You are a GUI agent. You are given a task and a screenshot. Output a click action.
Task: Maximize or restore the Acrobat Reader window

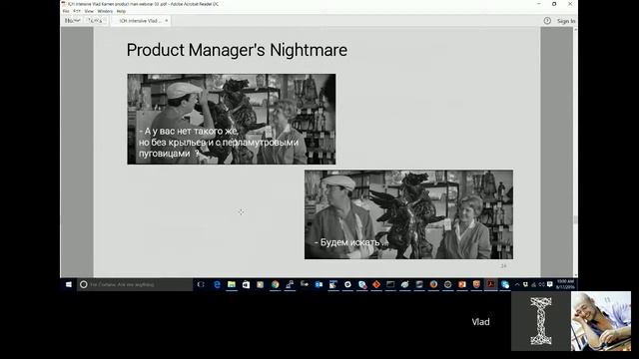click(x=554, y=4)
